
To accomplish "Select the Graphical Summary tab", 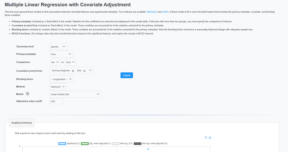I will click(x=22, y=123).
